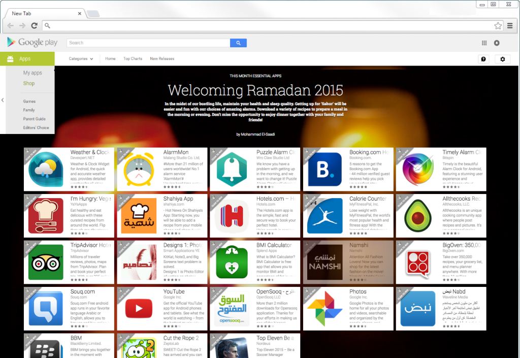Viewport: 520px width, 358px height.
Task: Click the Souq.com app icon
Action: tap(45, 308)
